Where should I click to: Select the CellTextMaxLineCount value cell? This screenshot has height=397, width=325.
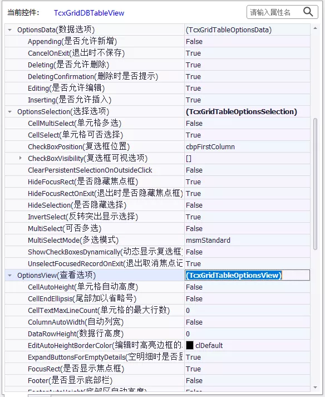[x=247, y=310]
